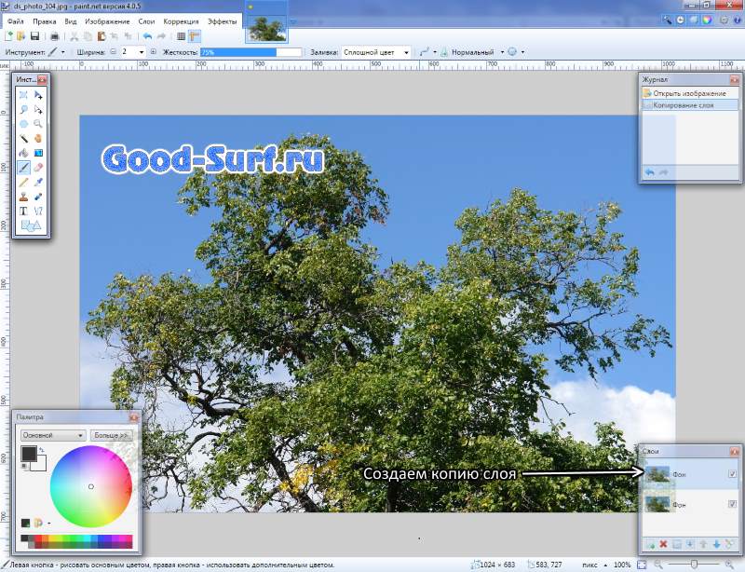Toggle visibility of bottom Фон layer
Image resolution: width=745 pixels, height=572 pixels.
(732, 503)
